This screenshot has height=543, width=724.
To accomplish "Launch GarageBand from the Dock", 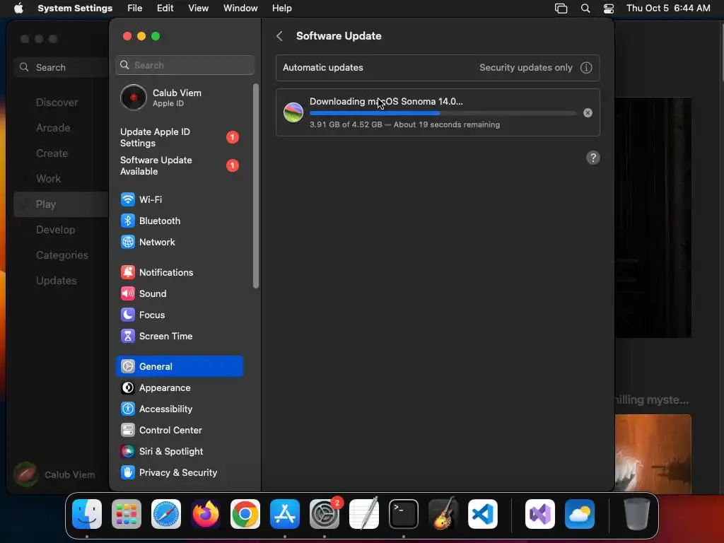I will pos(443,514).
